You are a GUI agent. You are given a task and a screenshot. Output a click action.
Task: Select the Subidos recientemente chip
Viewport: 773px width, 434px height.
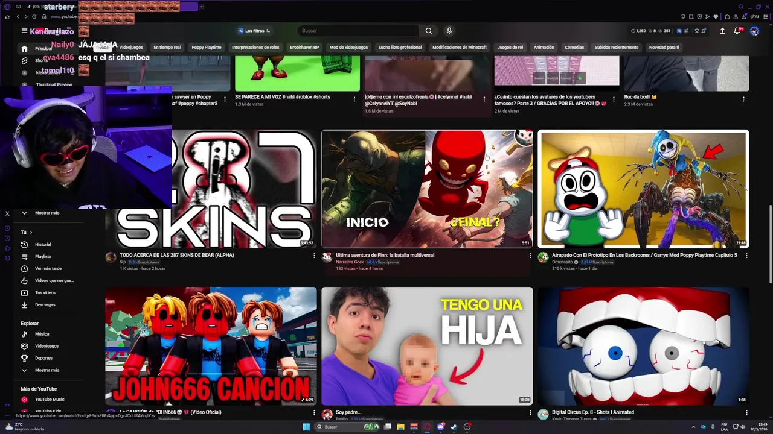(616, 47)
